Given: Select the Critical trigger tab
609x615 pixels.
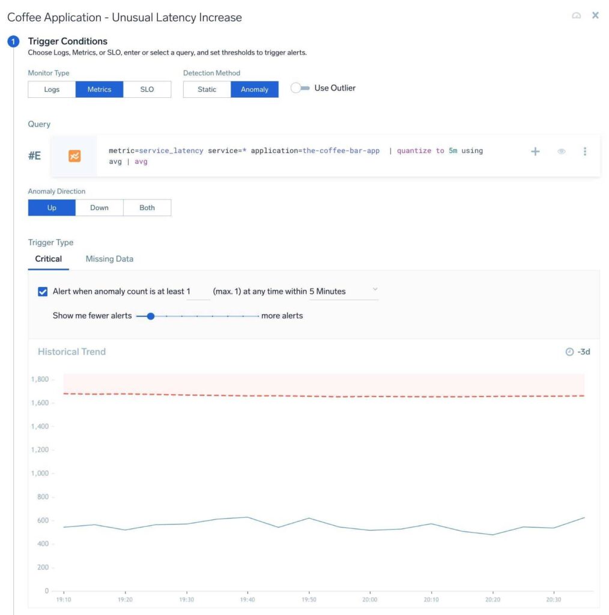Looking at the screenshot, I should coord(48,258).
